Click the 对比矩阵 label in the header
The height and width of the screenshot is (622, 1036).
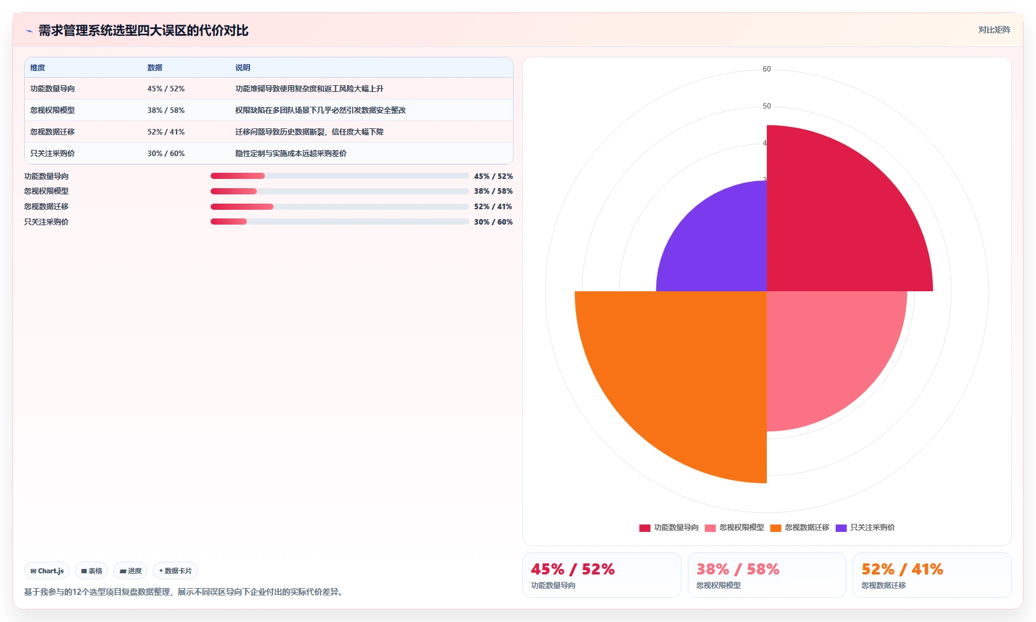tap(994, 30)
